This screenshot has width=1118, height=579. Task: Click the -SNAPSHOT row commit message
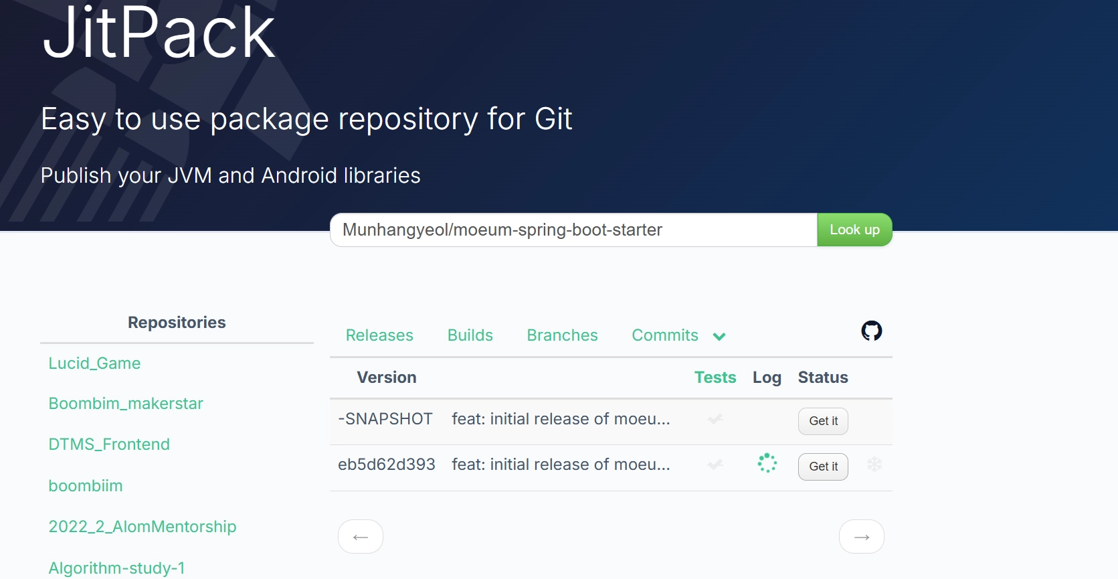click(x=561, y=419)
